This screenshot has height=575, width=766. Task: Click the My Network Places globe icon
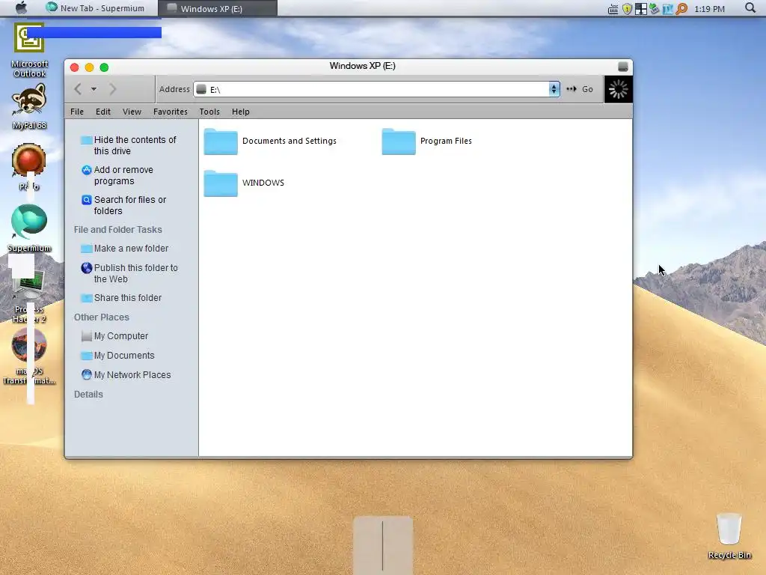coord(87,374)
